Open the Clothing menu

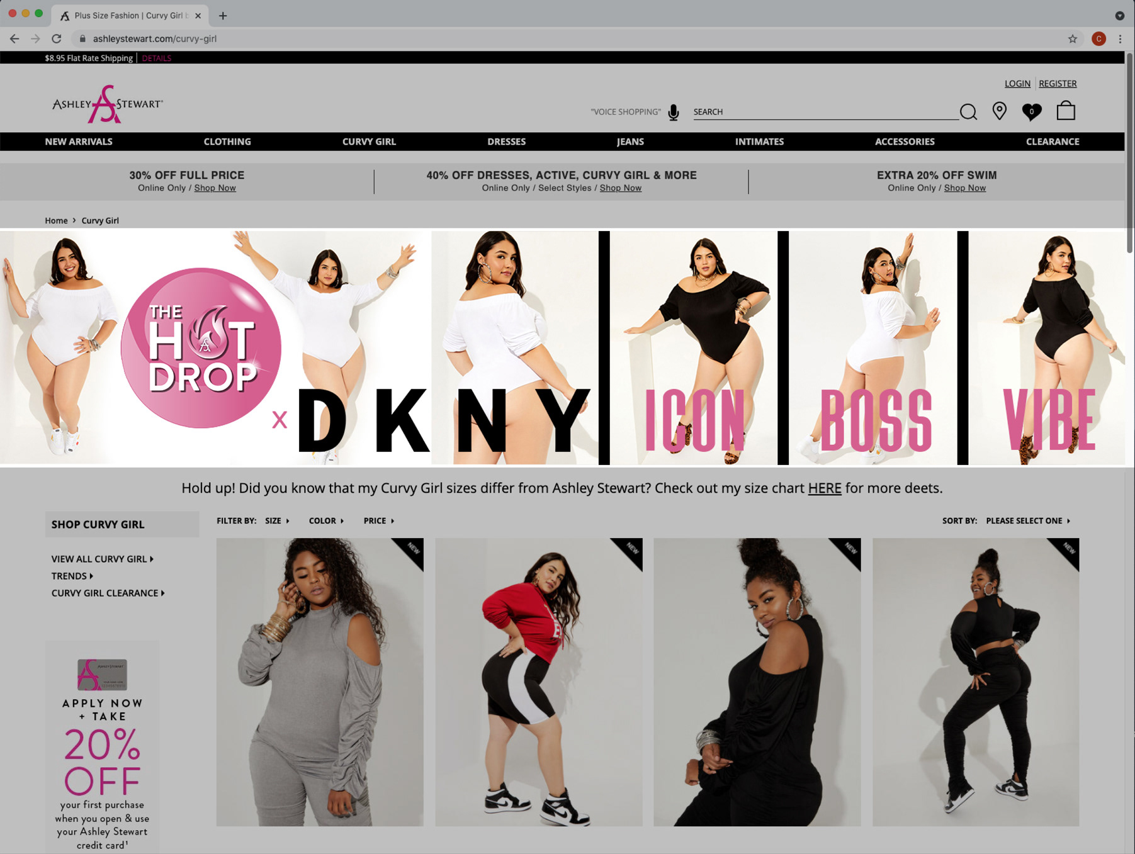[x=227, y=142]
